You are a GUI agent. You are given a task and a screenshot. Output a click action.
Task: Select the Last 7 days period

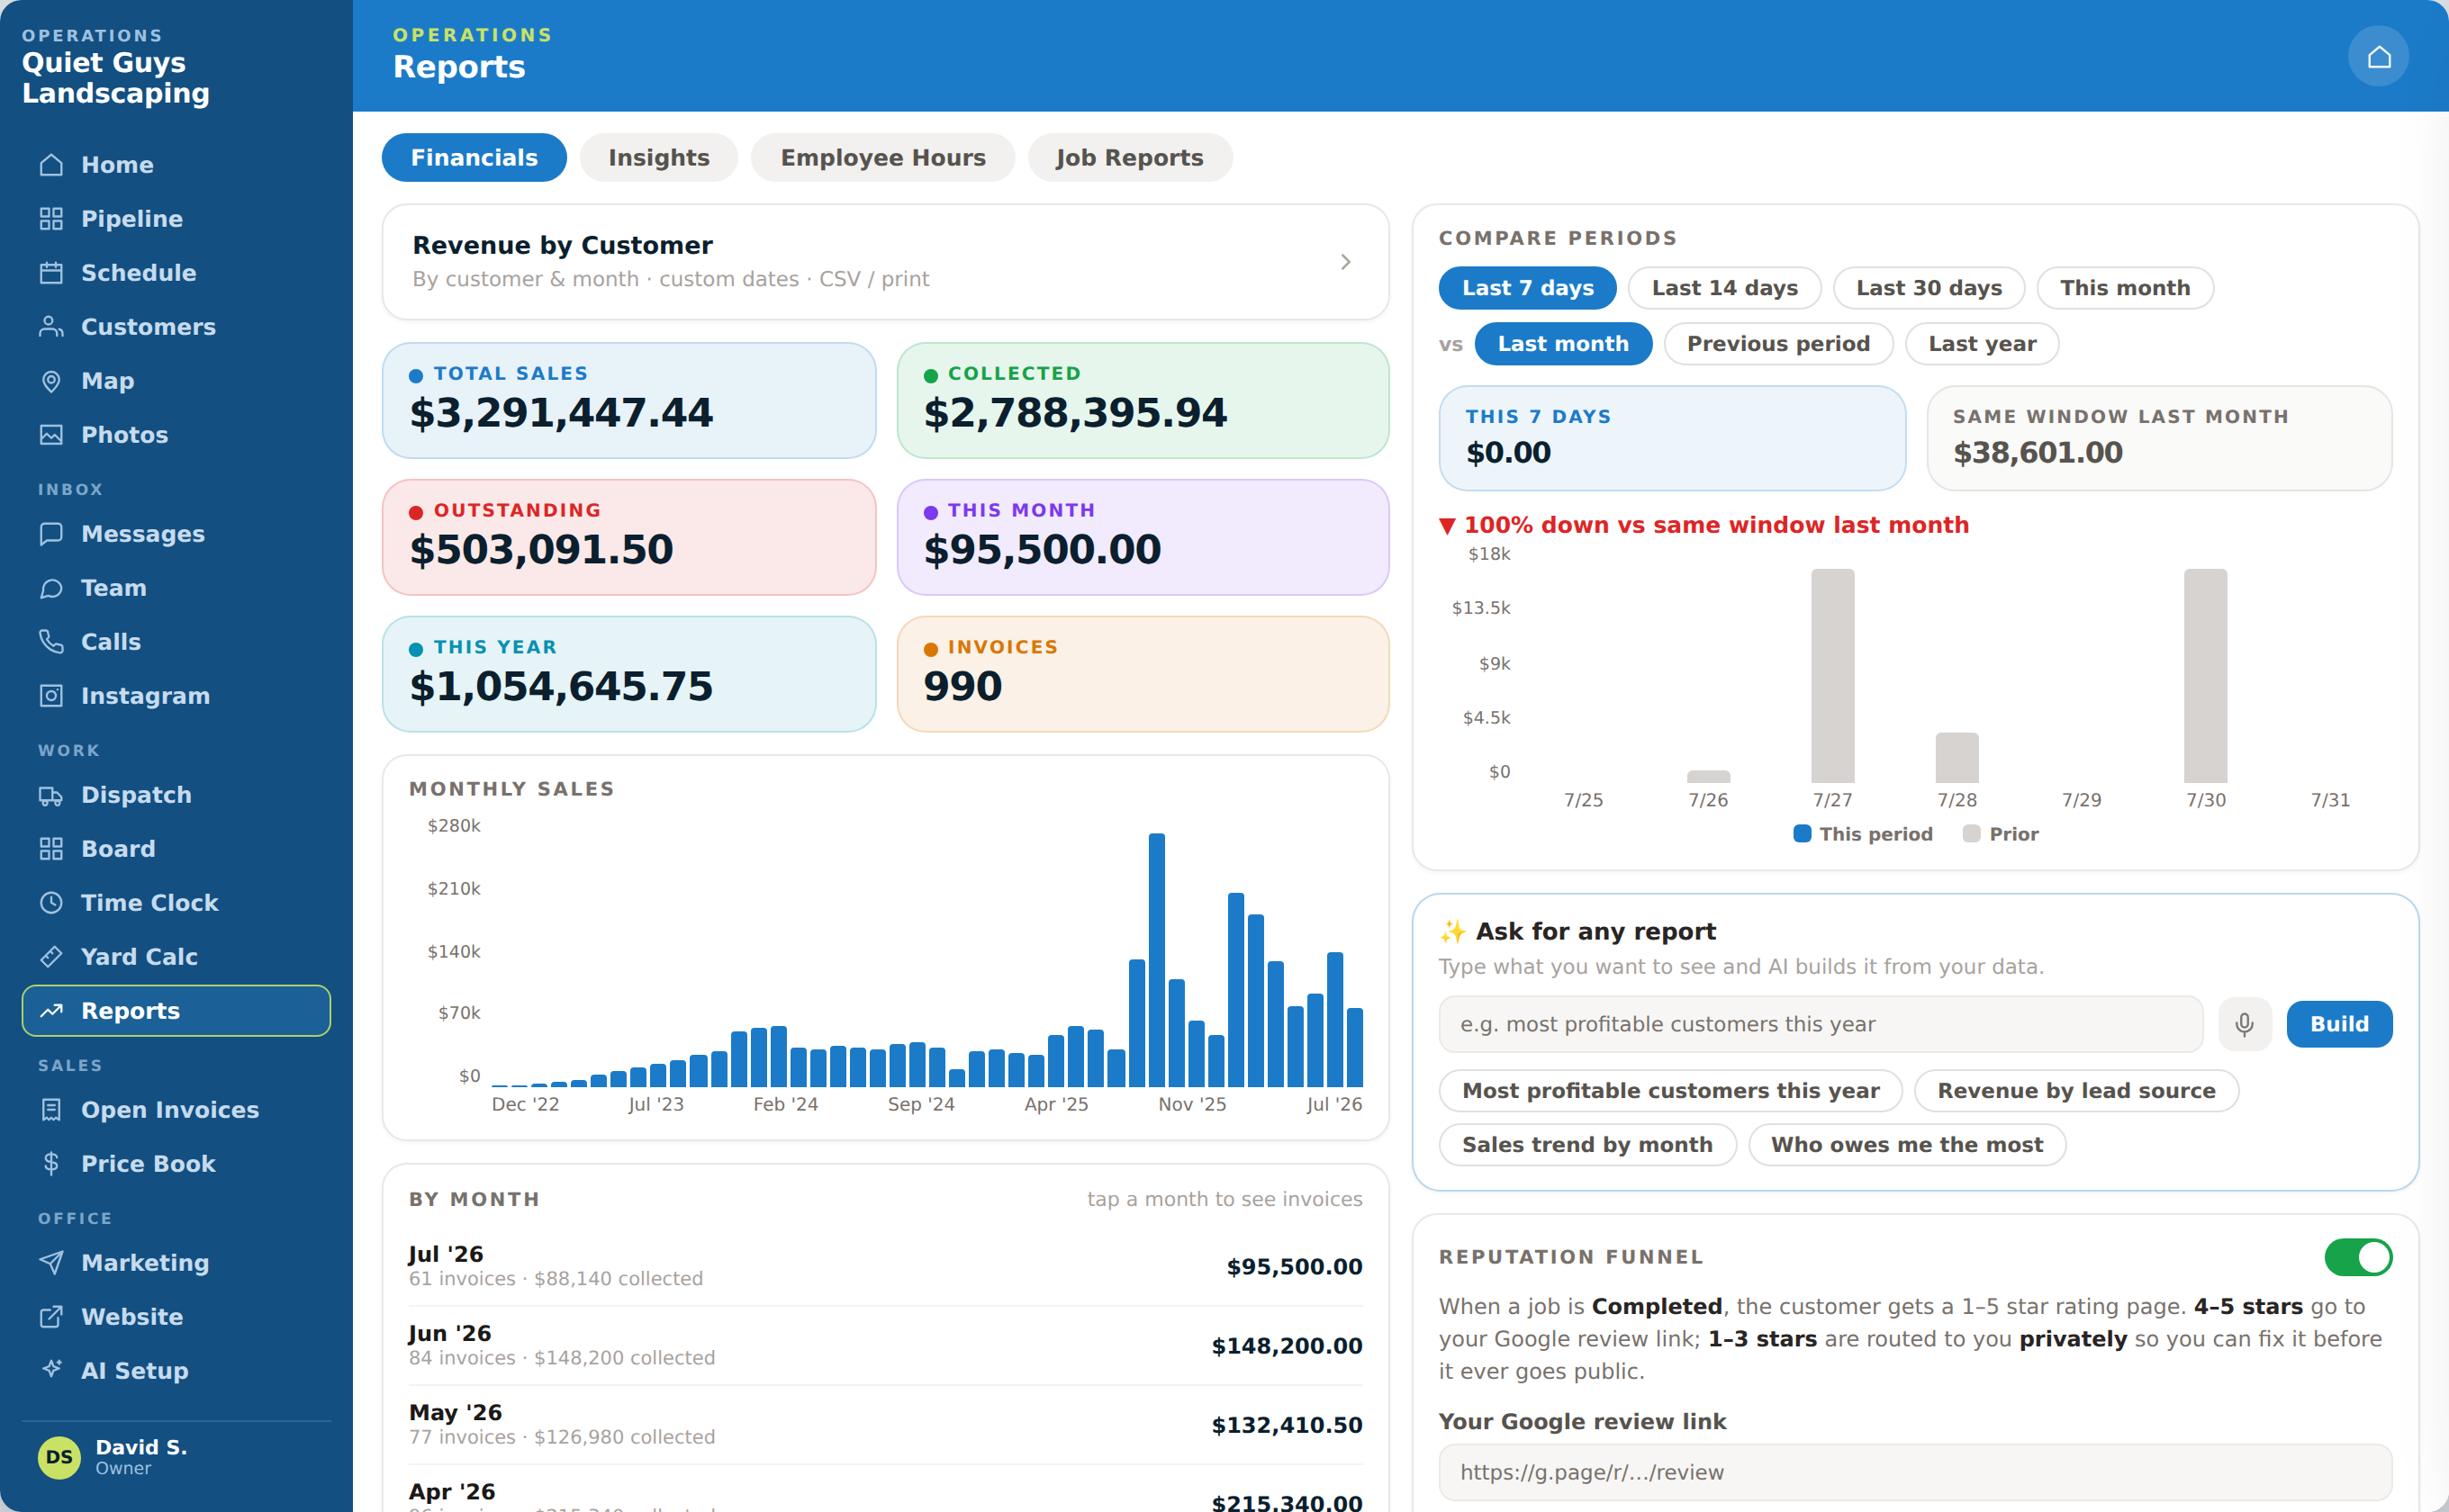click(1528, 288)
